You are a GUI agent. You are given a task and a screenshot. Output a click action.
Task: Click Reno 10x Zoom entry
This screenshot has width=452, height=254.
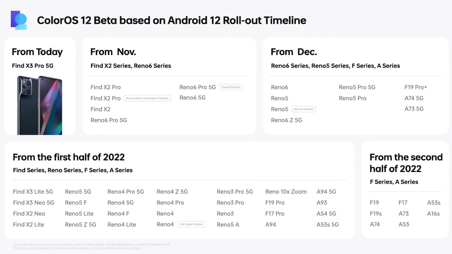tap(286, 192)
